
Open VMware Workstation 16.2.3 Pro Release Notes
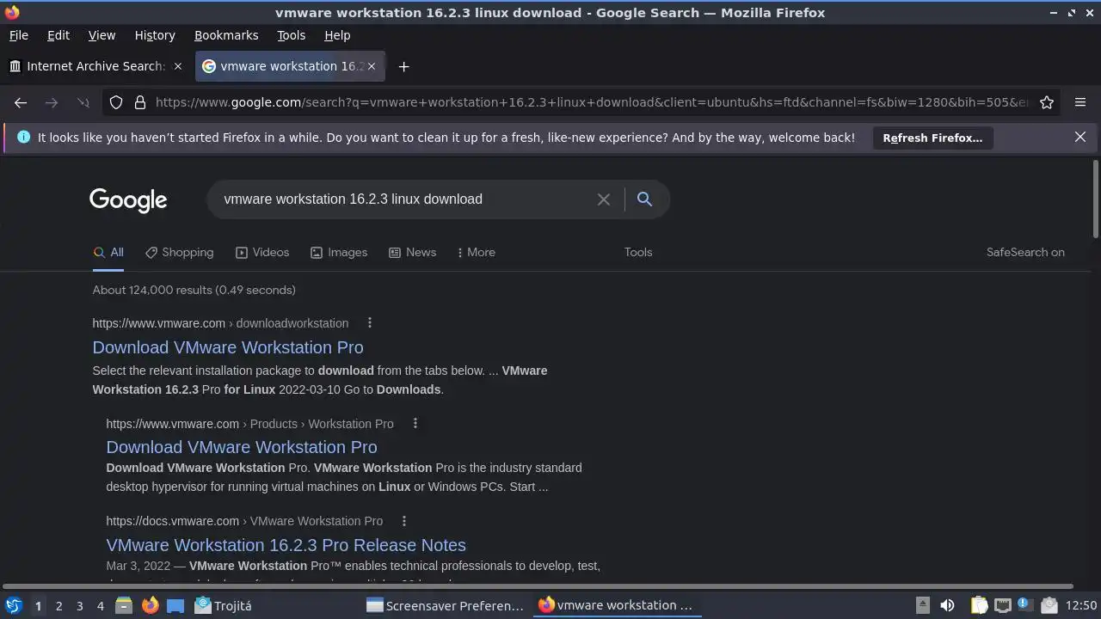(x=286, y=545)
